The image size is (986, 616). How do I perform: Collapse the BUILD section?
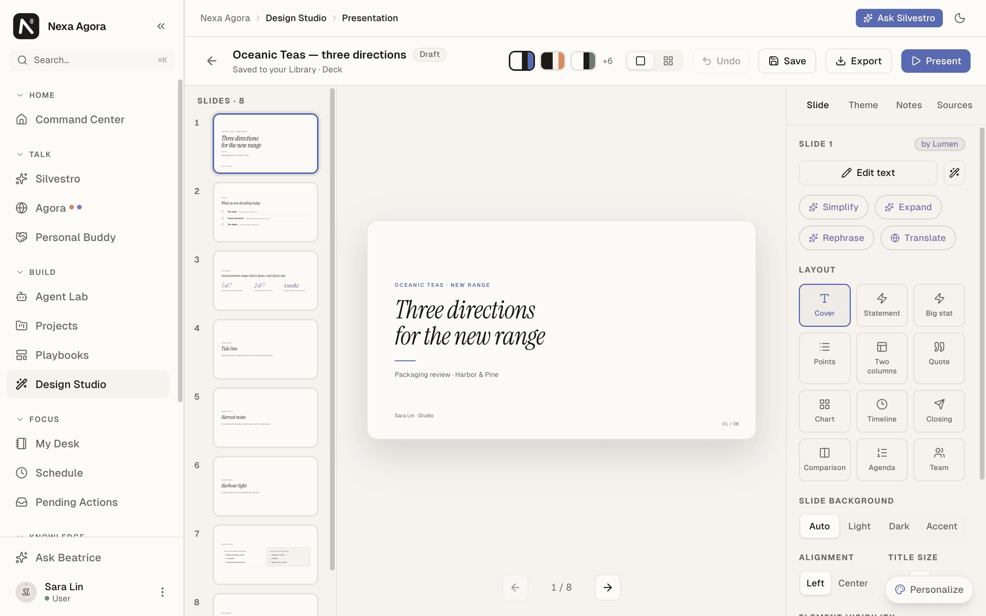pos(35,272)
